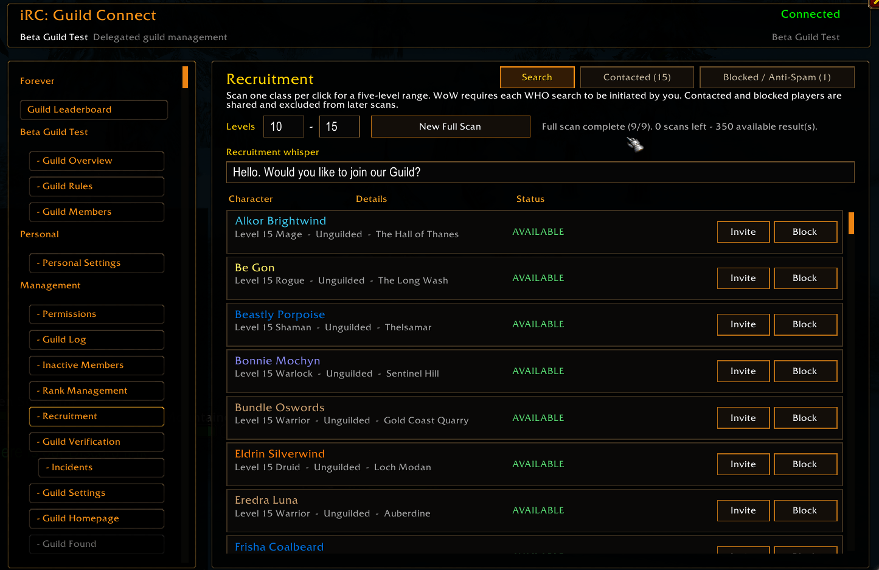Open Guild Rules page
879x570 pixels.
97,186
